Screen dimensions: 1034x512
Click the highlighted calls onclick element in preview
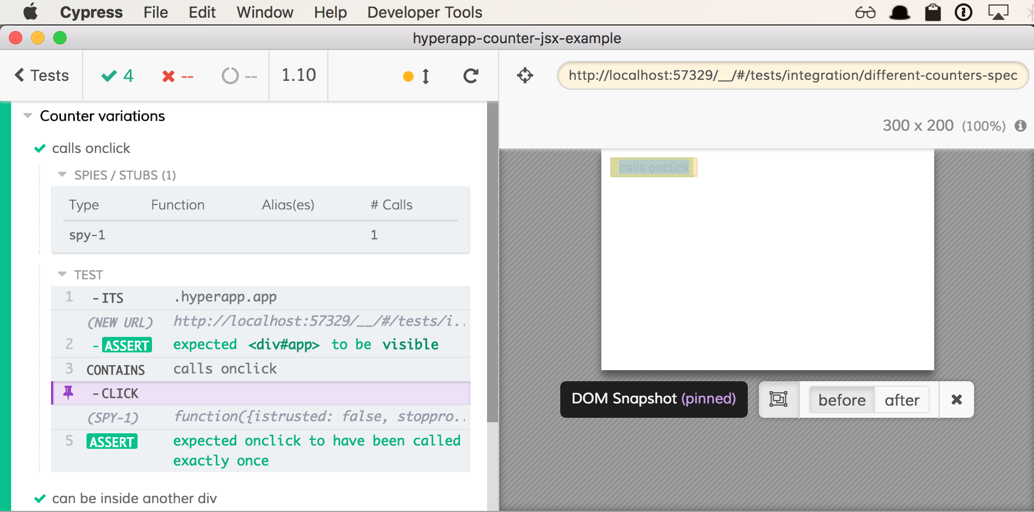pyautogui.click(x=653, y=167)
